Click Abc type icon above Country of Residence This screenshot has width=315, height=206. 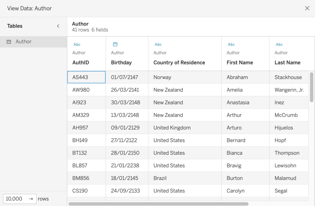[158, 45]
